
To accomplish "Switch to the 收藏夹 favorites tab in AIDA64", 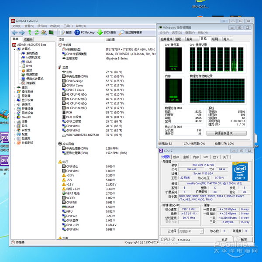I will tap(28, 39).
